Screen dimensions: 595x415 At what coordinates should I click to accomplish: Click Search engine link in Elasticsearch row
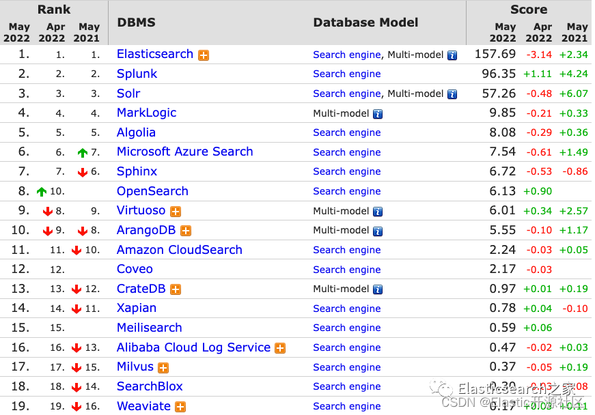click(346, 55)
